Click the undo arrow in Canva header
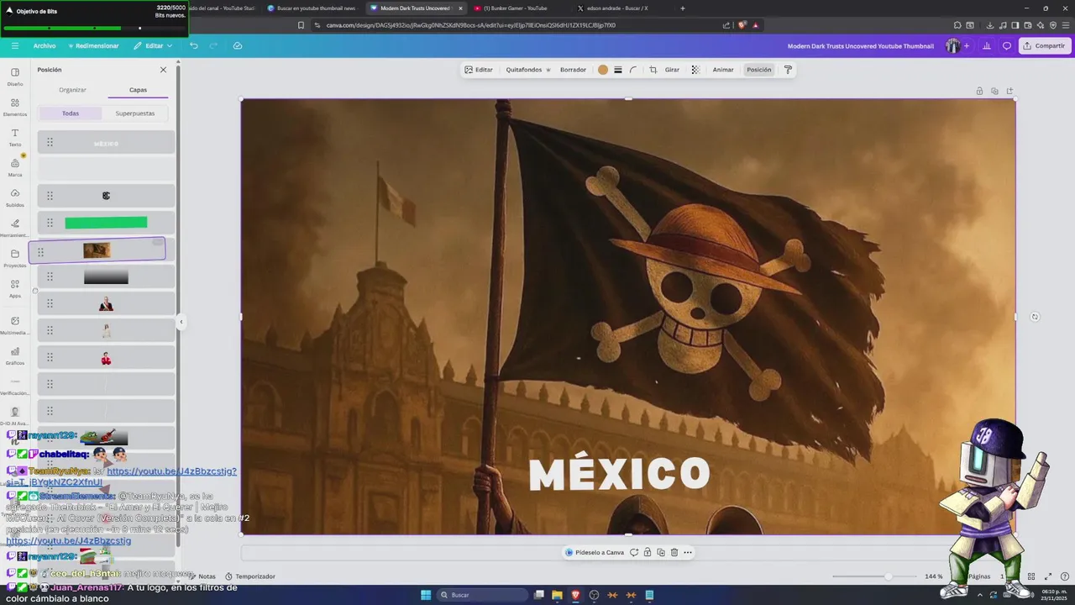Image resolution: width=1075 pixels, height=605 pixels. (194, 45)
